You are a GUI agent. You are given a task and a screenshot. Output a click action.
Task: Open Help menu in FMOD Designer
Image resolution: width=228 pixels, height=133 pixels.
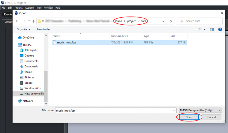[58, 8]
